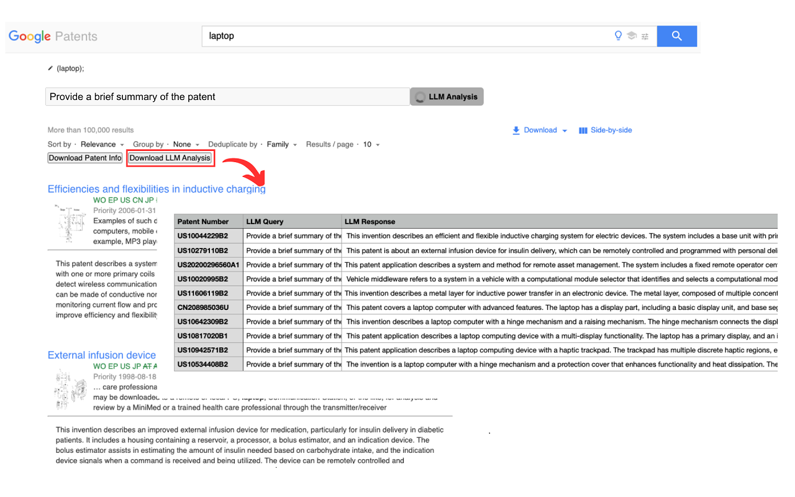Click the Google Patents logo
This screenshot has width=795, height=497.
53,36
